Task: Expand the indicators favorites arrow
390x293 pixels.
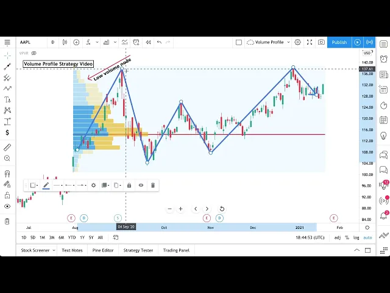Action: coord(97,42)
